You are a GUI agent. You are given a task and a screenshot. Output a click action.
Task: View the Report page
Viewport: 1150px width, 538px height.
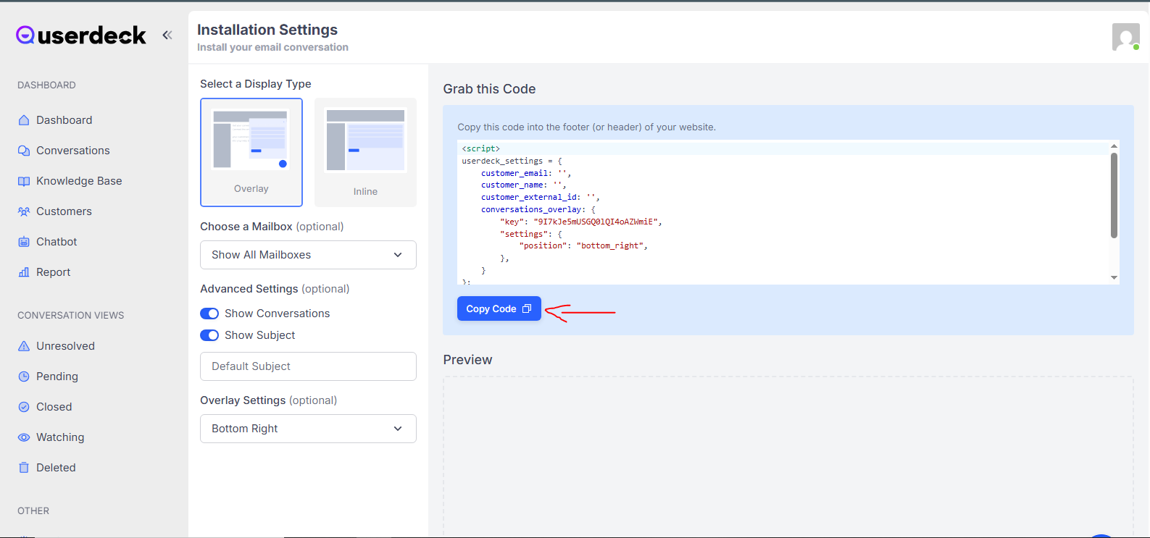tap(54, 272)
